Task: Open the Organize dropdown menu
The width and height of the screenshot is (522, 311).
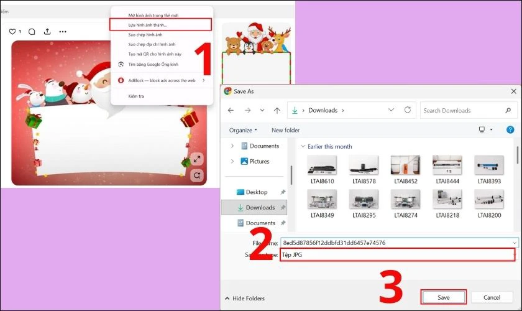Action: click(243, 130)
